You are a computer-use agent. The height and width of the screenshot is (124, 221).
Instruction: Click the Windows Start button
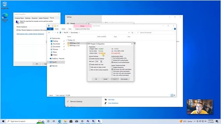3,121
